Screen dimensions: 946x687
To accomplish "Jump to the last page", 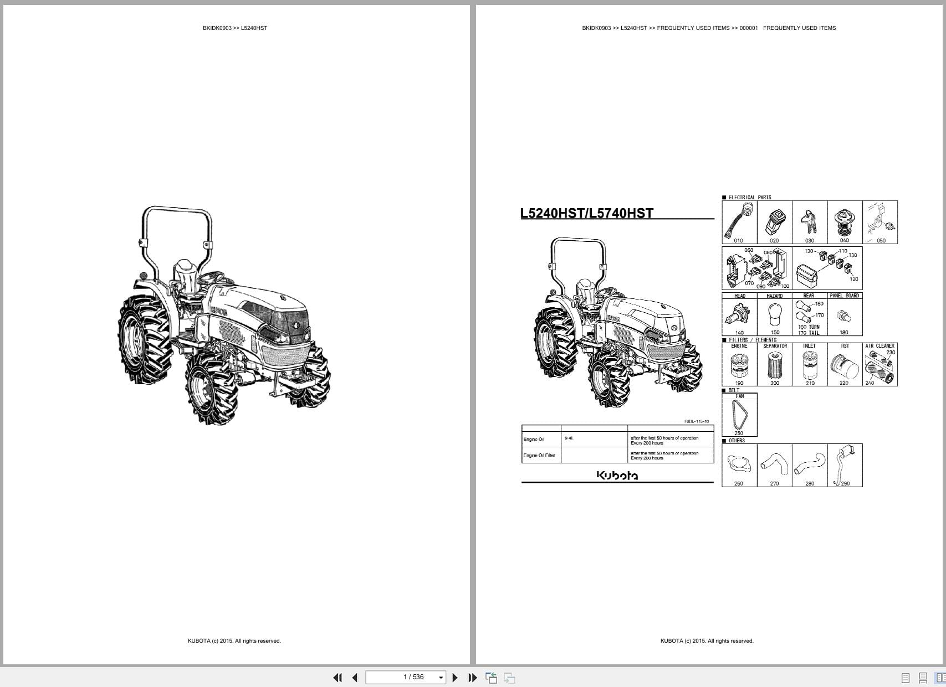I will [x=473, y=678].
